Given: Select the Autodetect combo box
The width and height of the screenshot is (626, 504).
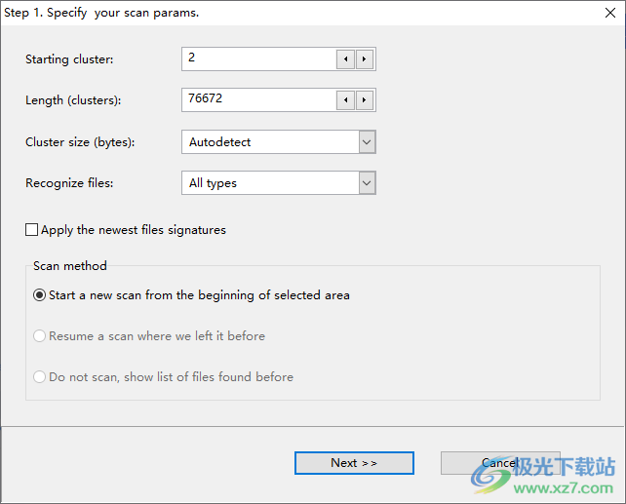Looking at the screenshot, I should 279,142.
